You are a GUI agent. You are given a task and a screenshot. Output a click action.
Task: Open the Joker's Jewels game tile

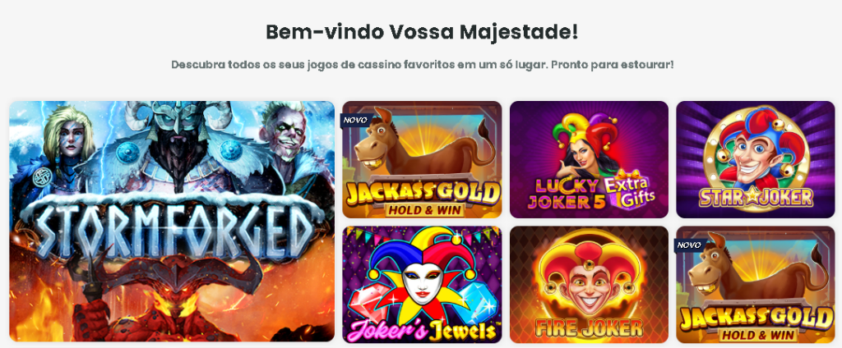coord(422,284)
